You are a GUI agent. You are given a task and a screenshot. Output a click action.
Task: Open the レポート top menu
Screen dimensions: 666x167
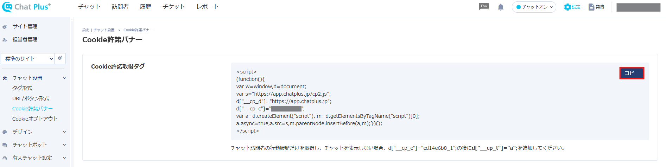208,7
